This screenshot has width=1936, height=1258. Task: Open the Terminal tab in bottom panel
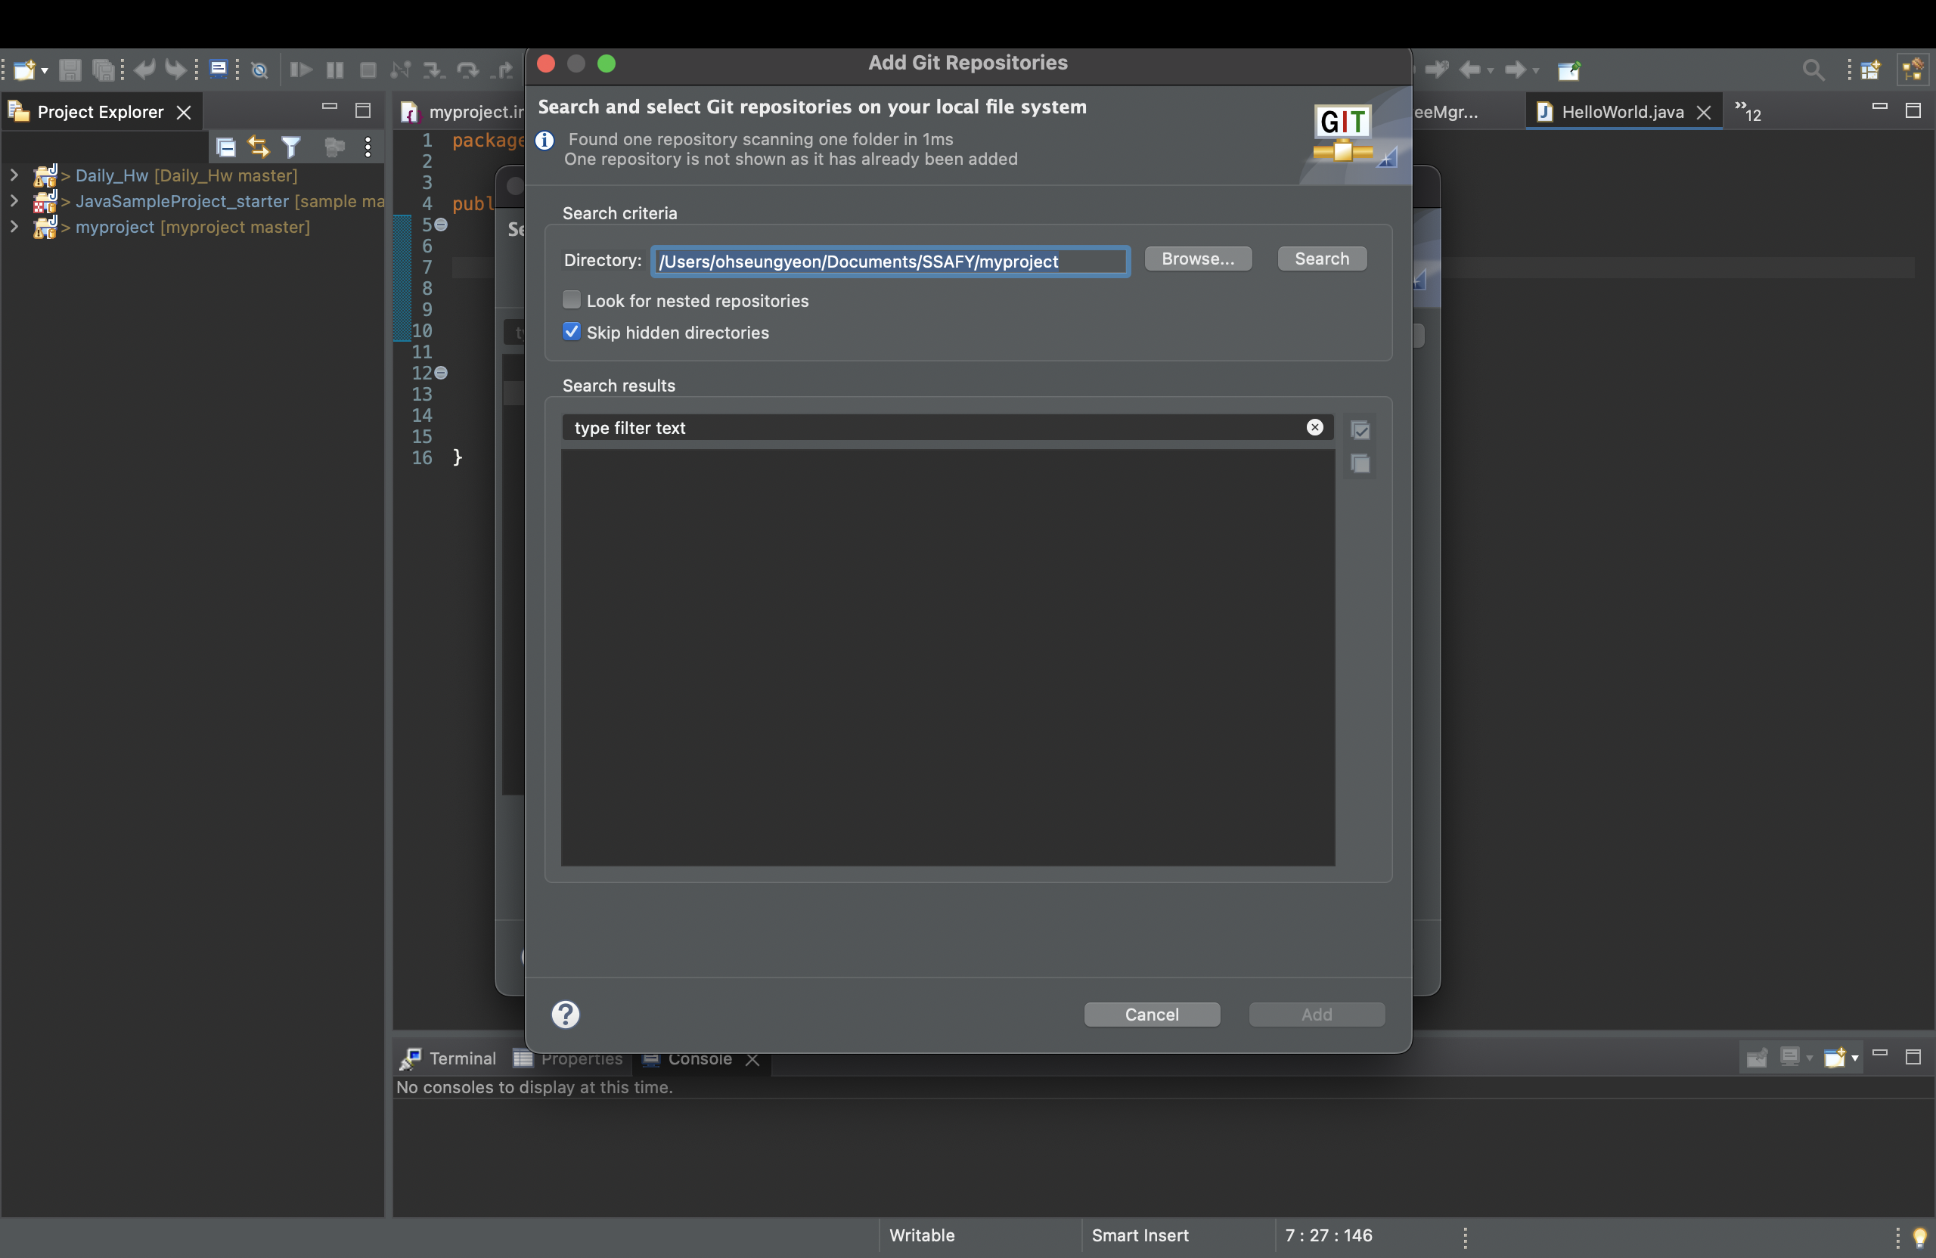pyautogui.click(x=448, y=1058)
